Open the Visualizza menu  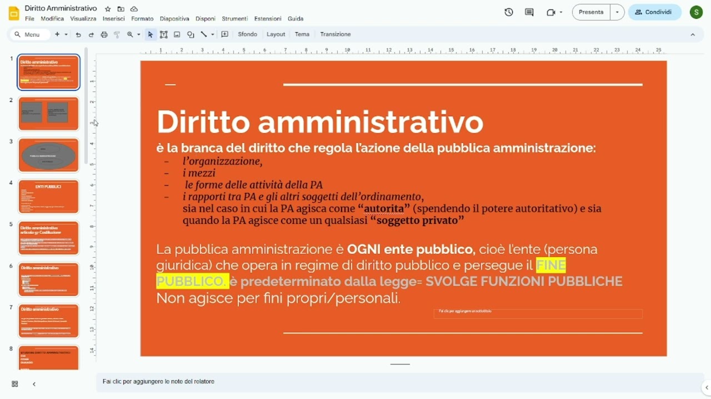click(x=83, y=19)
